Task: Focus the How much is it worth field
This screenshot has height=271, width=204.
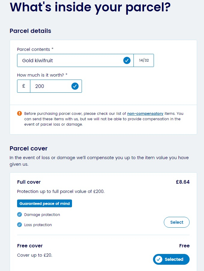Action: 56,86
